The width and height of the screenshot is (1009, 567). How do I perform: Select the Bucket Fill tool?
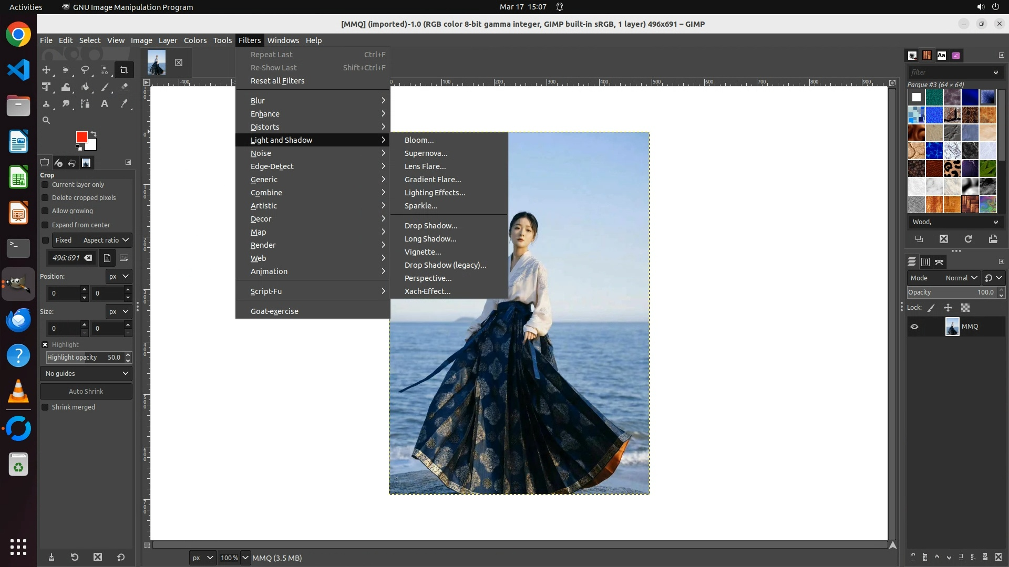pos(85,87)
